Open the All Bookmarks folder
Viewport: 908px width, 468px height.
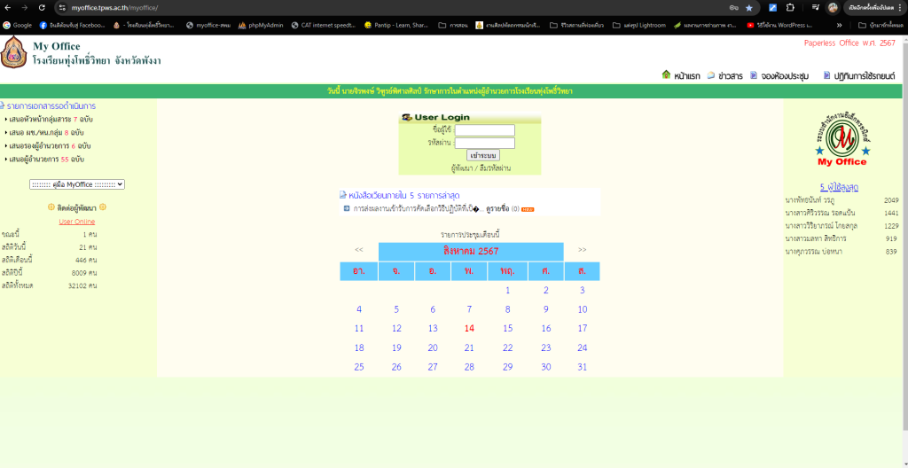pyautogui.click(x=879, y=25)
